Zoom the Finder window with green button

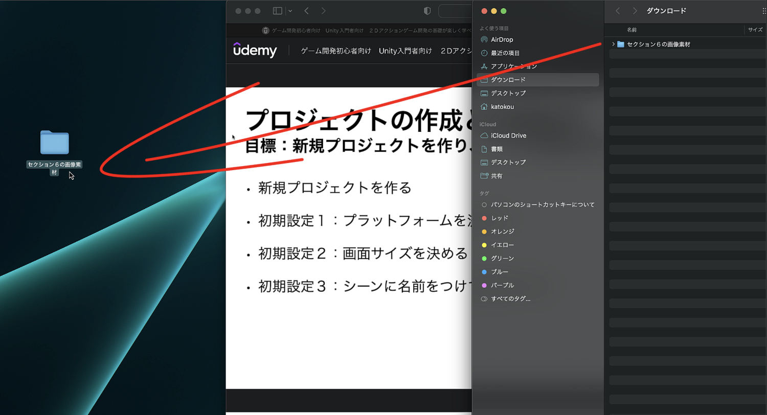pos(504,11)
